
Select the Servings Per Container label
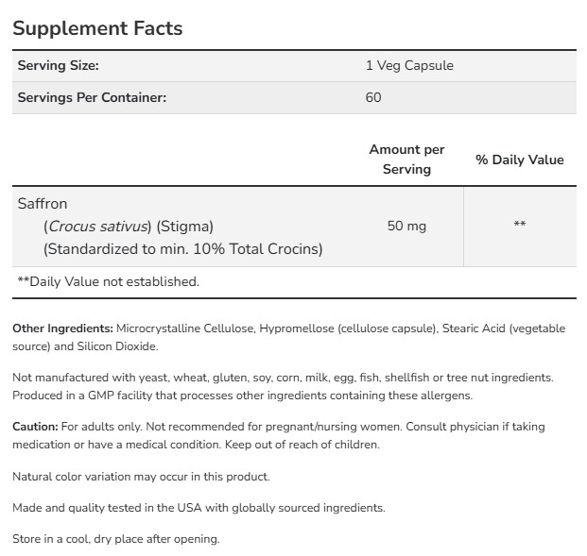(93, 97)
